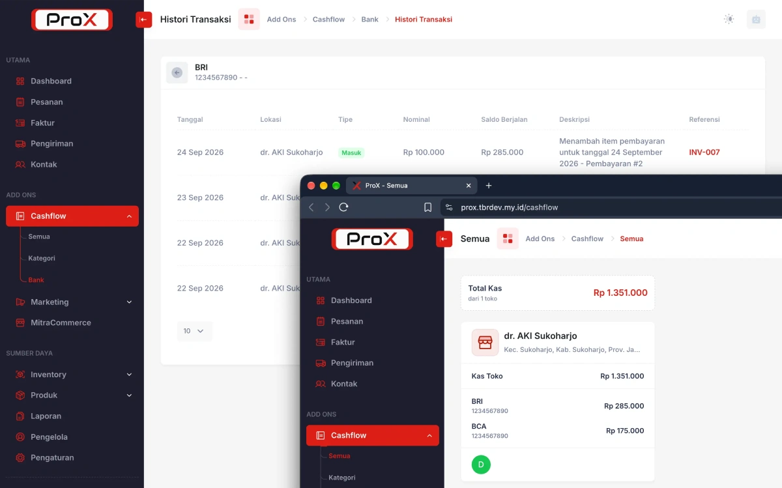Viewport: 782px width, 488px height.
Task: Click the Bank breadcrumb link
Action: [x=370, y=20]
